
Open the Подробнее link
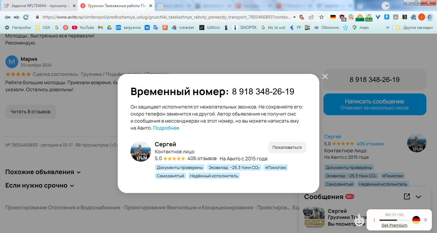166,128
